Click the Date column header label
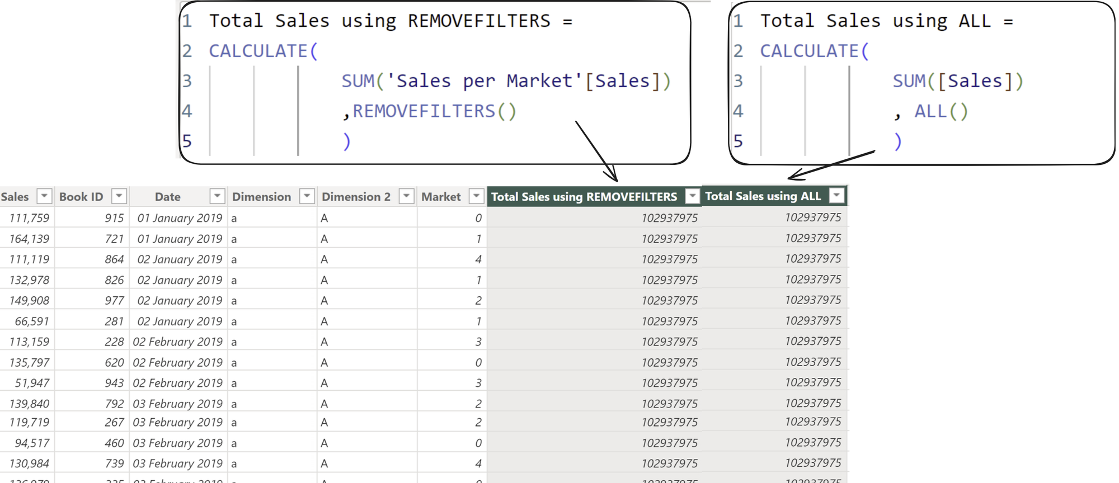The height and width of the screenshot is (483, 1119). click(167, 197)
